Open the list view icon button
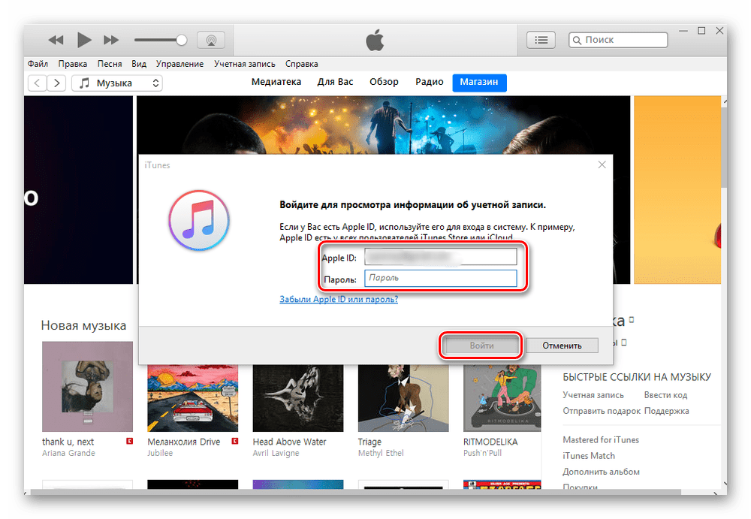Viewport: 751px width, 519px height. [x=541, y=40]
